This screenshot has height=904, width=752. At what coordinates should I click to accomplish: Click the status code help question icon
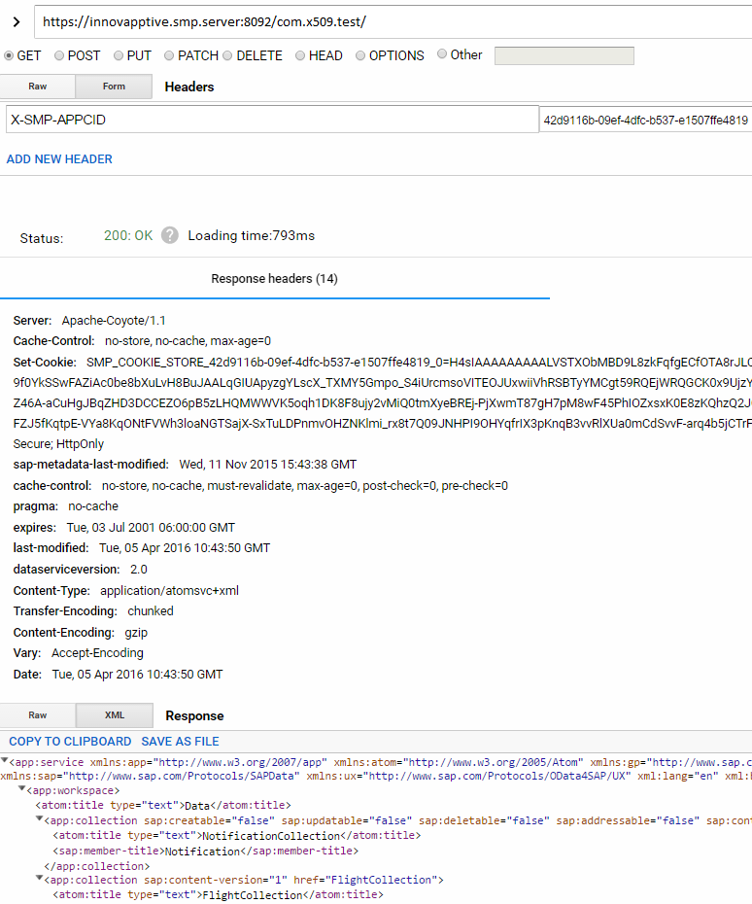(170, 235)
